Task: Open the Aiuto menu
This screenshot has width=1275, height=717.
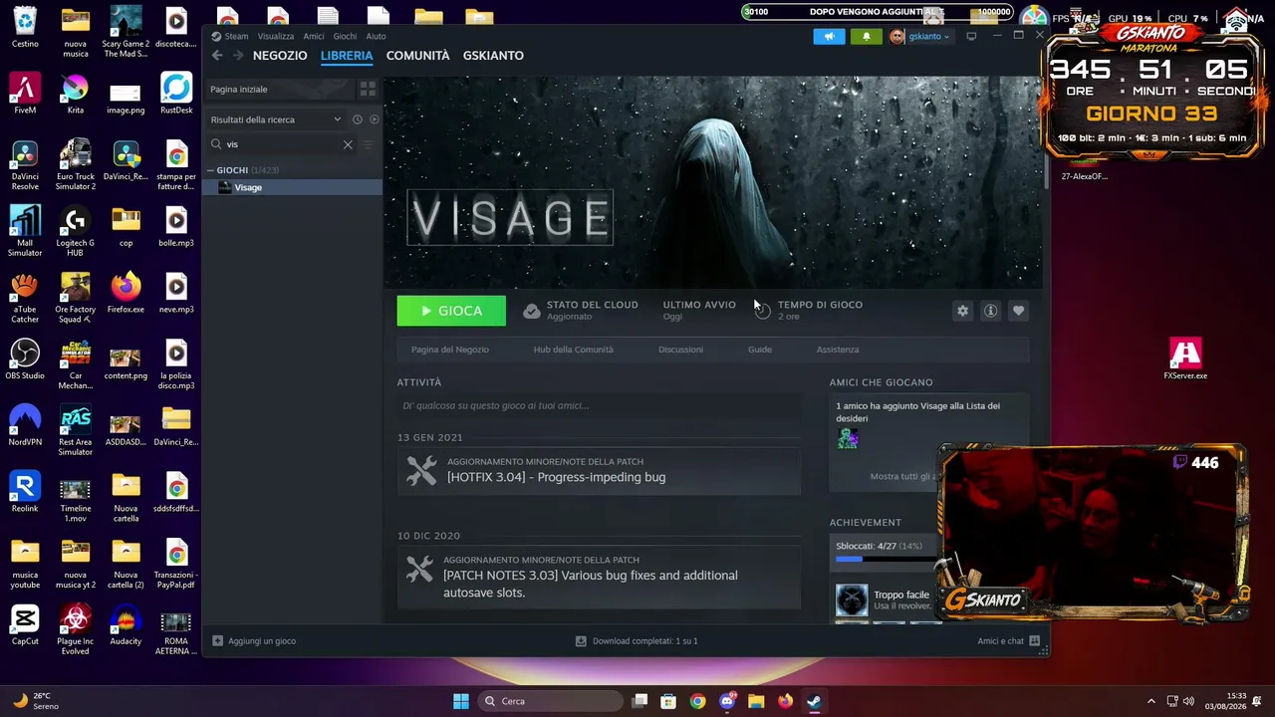Action: click(376, 36)
